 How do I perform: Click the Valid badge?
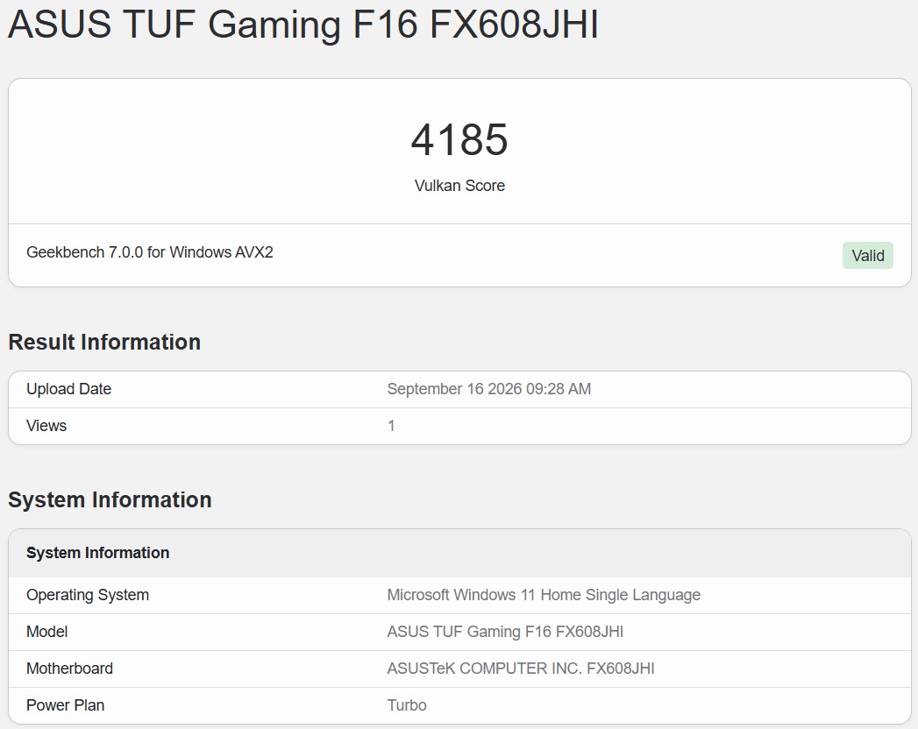868,256
